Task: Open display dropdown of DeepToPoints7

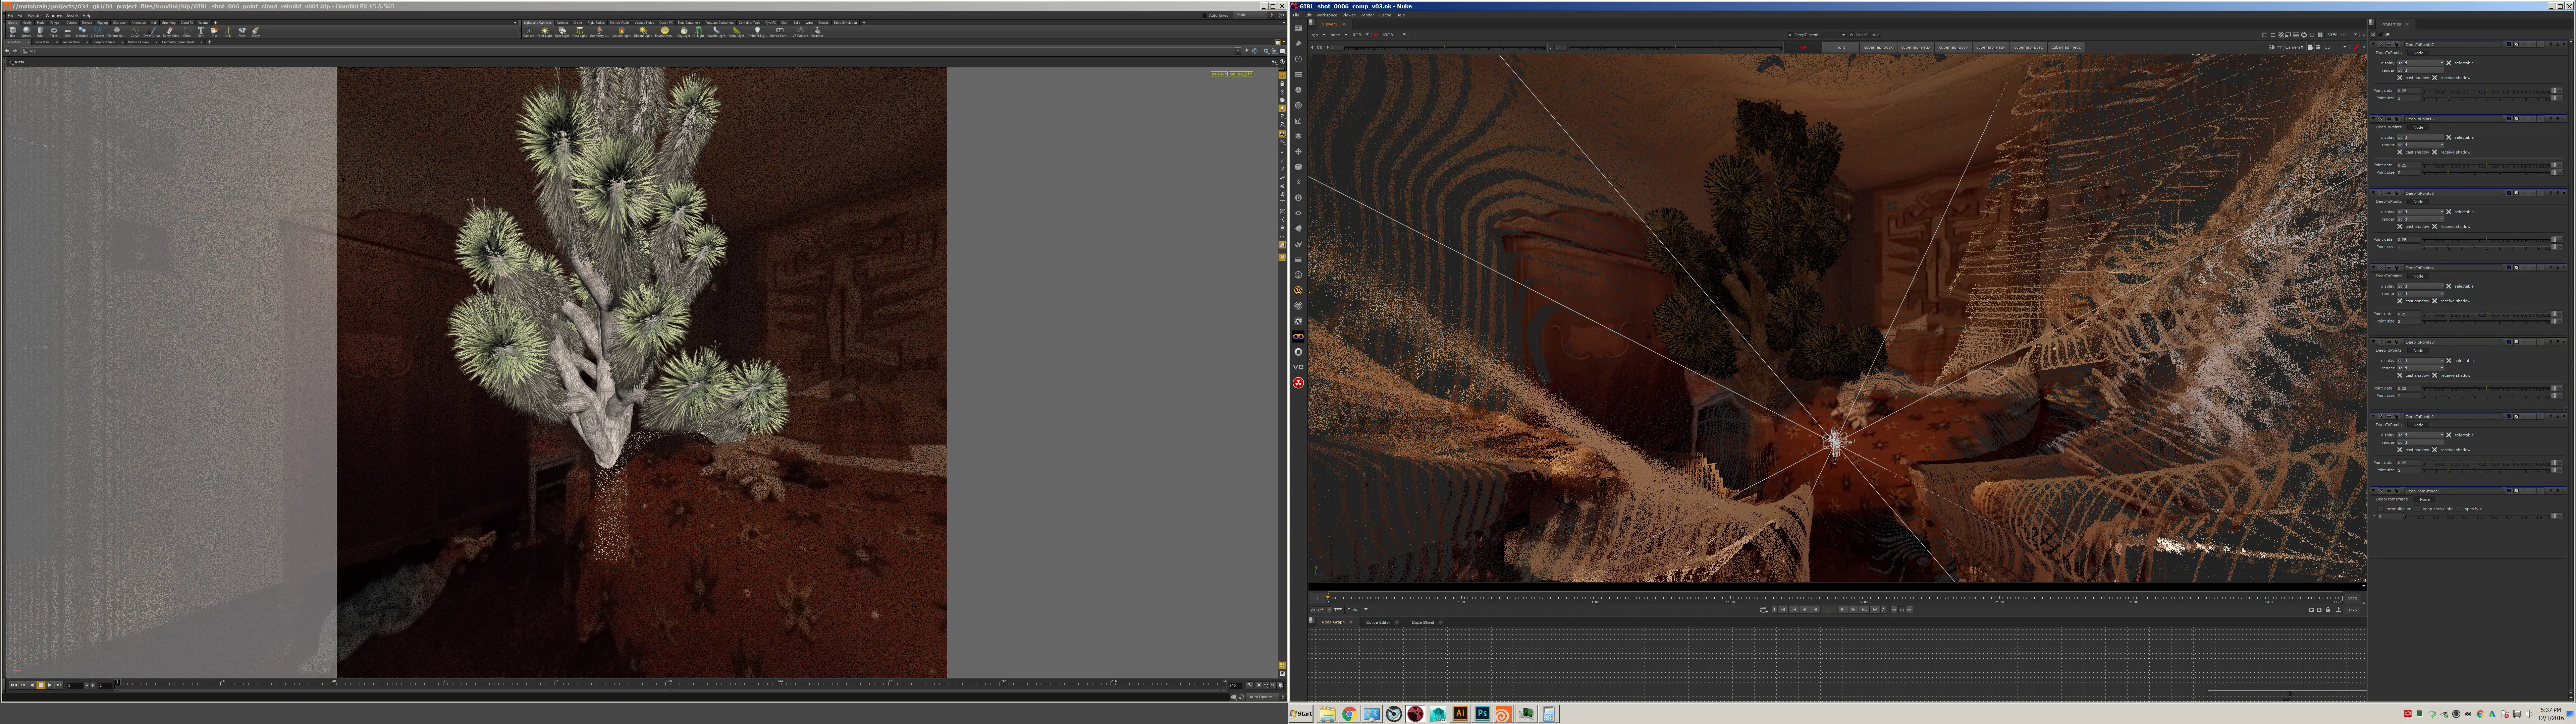Action: point(2421,63)
